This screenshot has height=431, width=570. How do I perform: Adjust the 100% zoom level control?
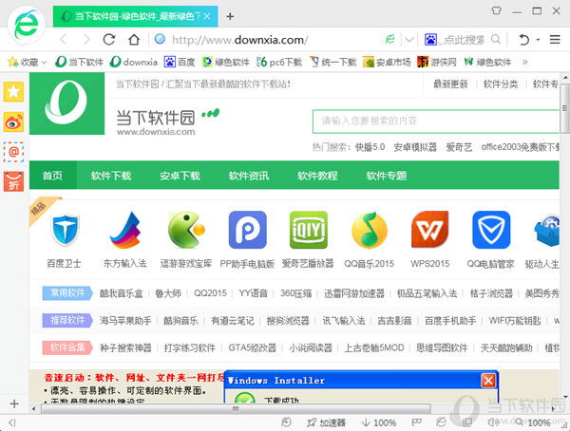[x=534, y=422]
